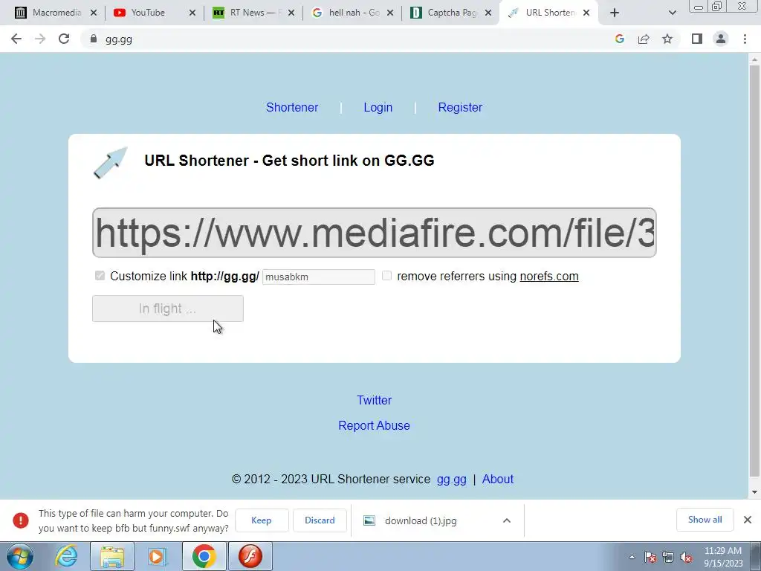Open the Login link
Image resolution: width=761 pixels, height=571 pixels.
(378, 107)
